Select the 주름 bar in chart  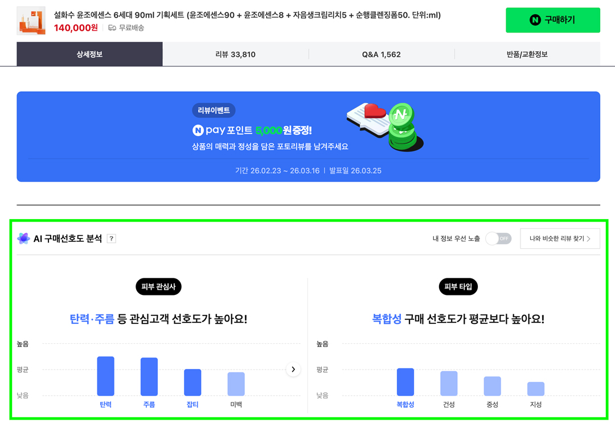(149, 377)
